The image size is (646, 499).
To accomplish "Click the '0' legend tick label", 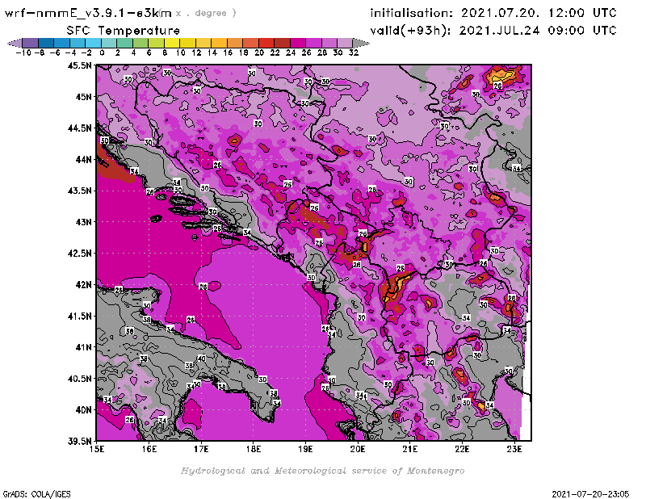I will point(102,52).
